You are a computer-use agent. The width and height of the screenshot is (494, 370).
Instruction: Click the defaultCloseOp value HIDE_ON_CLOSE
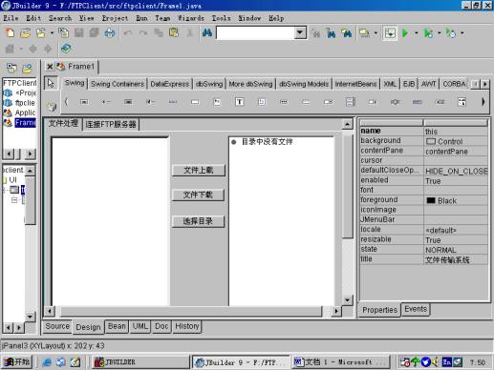(456, 172)
